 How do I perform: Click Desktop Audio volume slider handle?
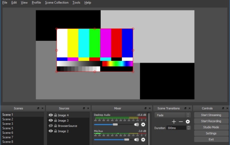tap(115, 125)
